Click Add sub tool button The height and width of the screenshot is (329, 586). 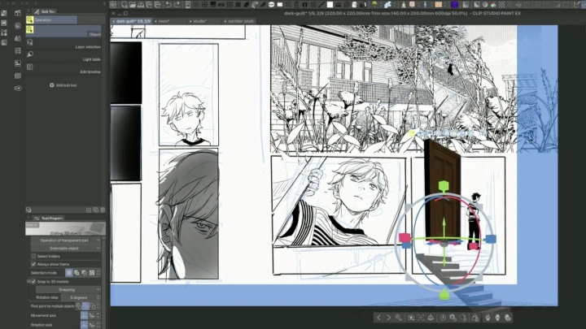[x=63, y=85]
